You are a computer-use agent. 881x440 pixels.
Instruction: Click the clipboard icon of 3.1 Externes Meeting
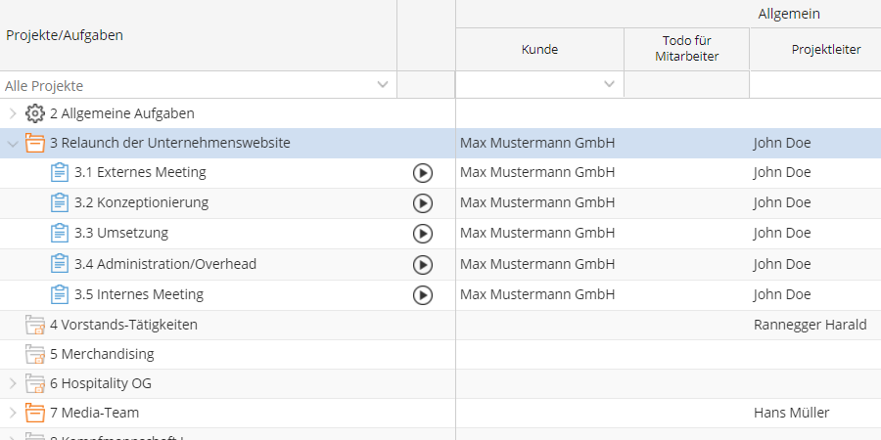(60, 172)
